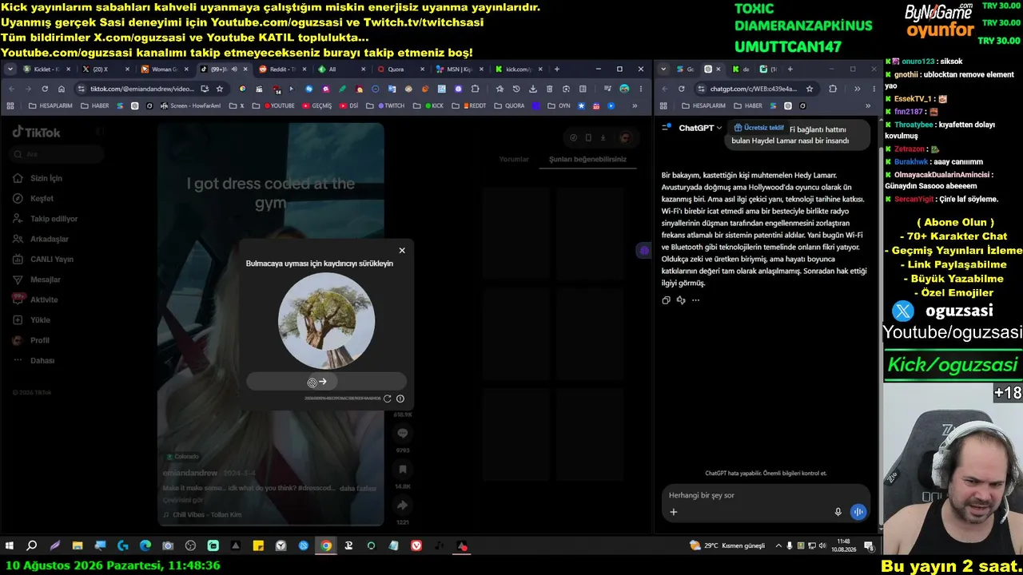
Task: Open HABER bookmark folder in TikTok window
Action: point(94,105)
